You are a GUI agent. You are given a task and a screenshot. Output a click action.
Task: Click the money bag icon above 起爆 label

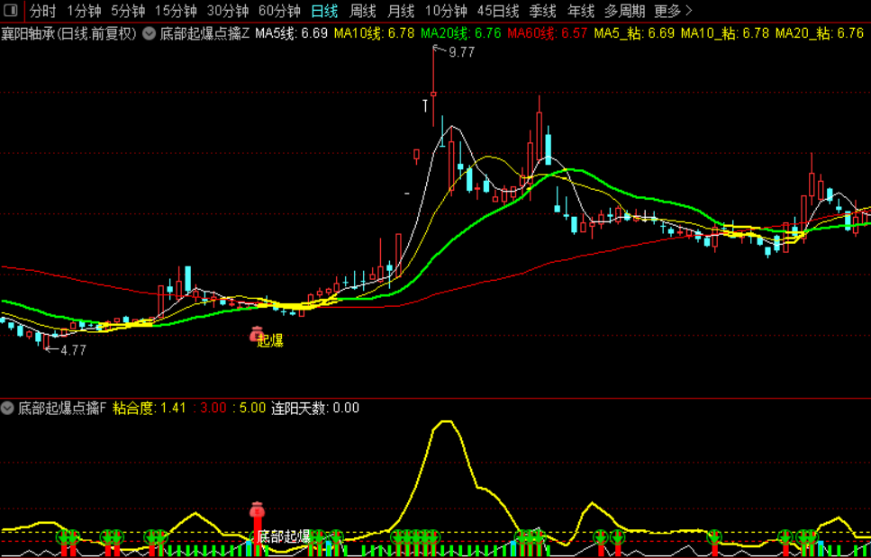tap(256, 333)
